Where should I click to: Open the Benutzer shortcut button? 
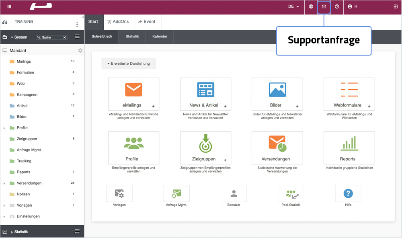tap(234, 194)
